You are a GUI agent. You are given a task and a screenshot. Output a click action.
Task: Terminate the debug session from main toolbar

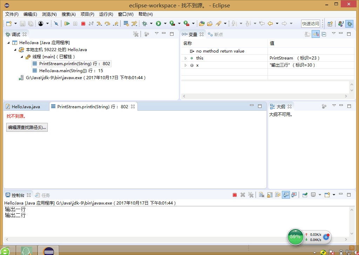83,23
